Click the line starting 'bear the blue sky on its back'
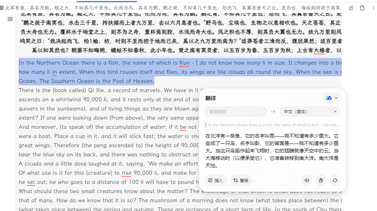Viewport: 377px width, 211px height. (109, 155)
